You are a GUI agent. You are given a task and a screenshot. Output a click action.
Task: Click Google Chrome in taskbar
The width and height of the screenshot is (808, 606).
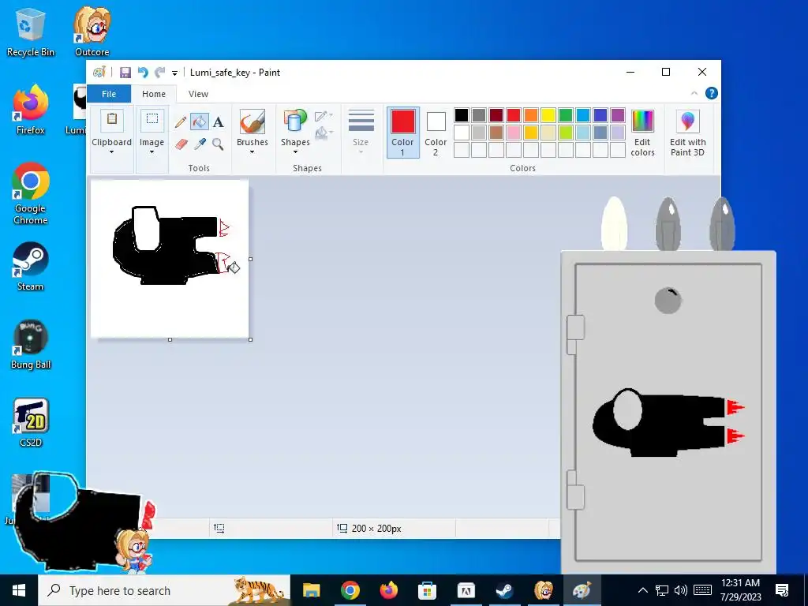350,590
